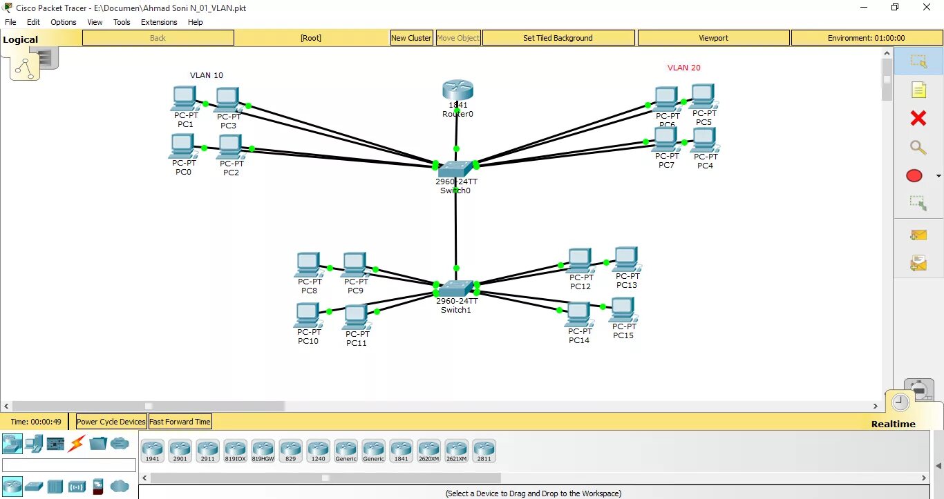Open the Tools menu
Screen dimensions: 944x499
point(122,21)
